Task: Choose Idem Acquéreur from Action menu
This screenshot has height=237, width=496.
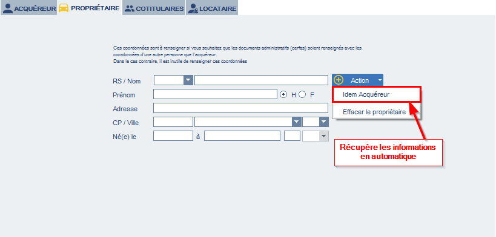Action: click(x=377, y=94)
